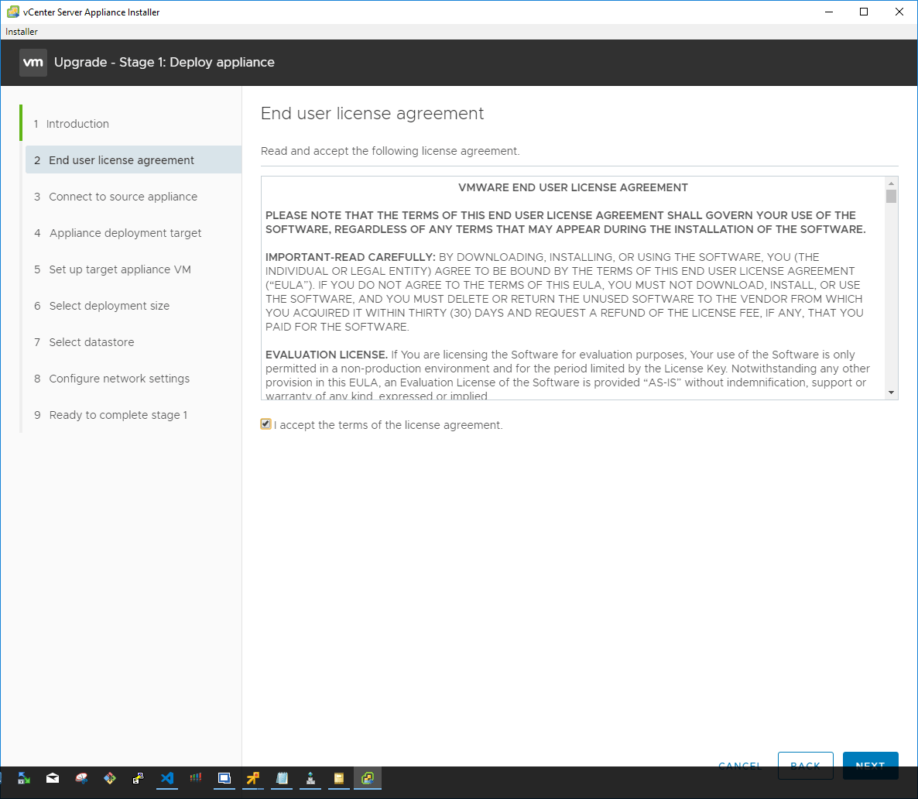This screenshot has width=918, height=799.
Task: Switch to Notepad in the taskbar
Action: [x=282, y=778]
